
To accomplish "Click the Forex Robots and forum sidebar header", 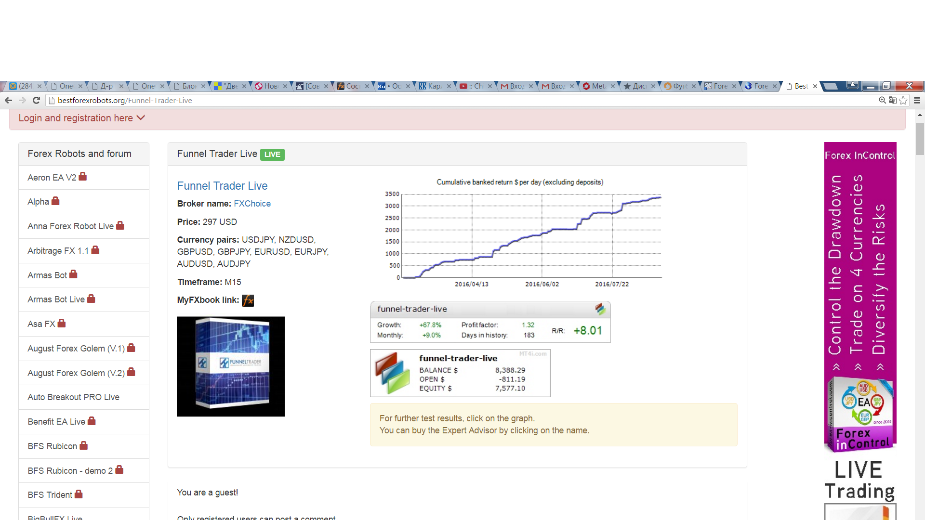I will (84, 154).
